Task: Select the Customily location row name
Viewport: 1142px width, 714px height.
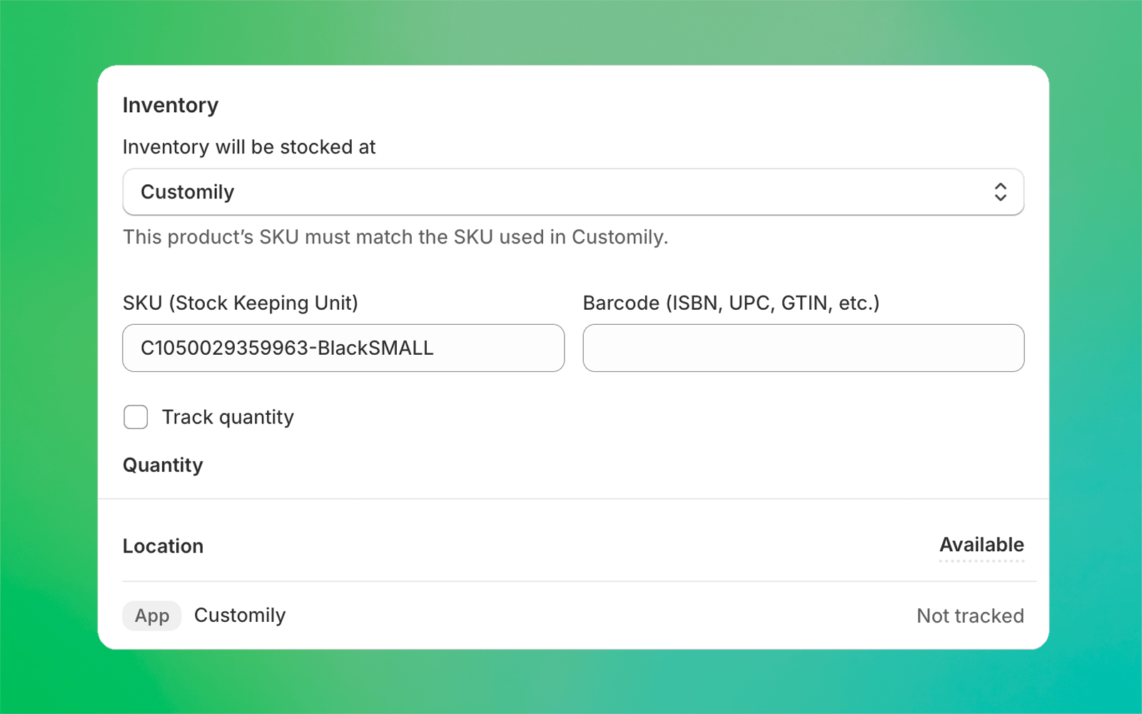Action: [240, 615]
